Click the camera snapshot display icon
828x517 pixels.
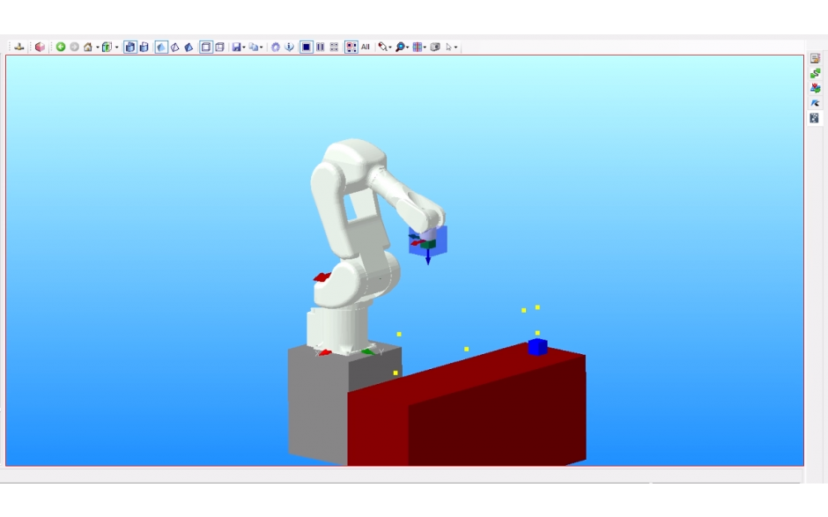[435, 47]
